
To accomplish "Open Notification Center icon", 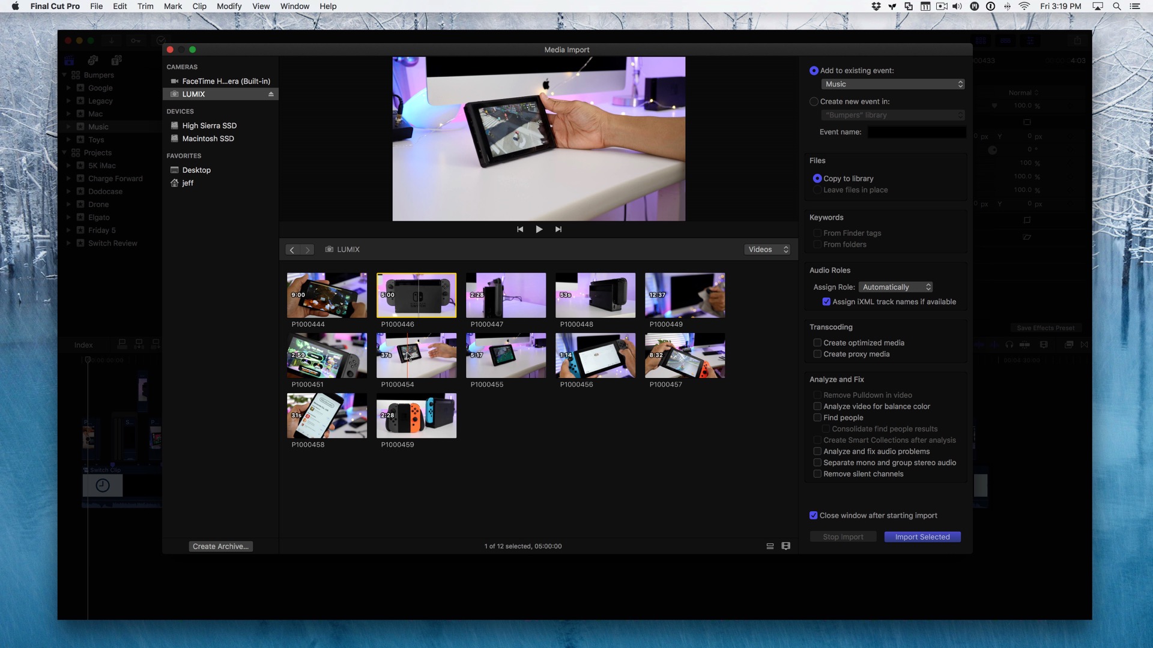I will [x=1135, y=6].
